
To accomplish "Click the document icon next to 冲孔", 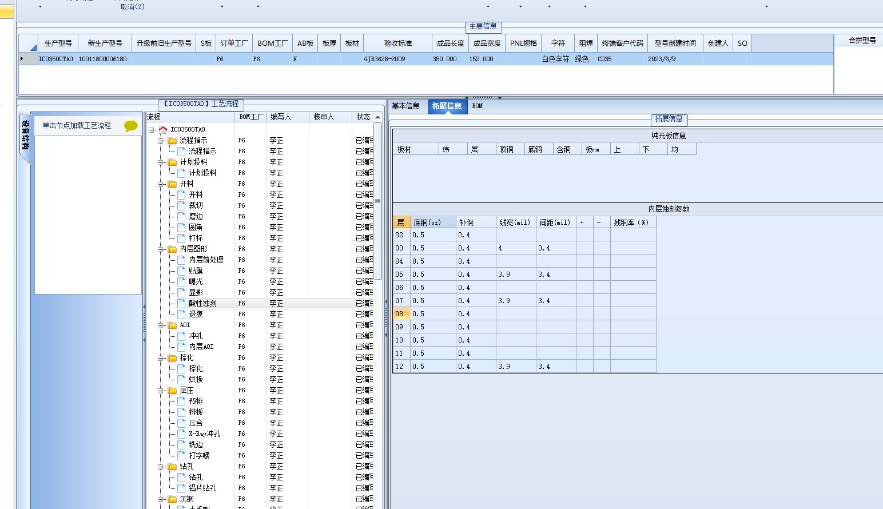I will [181, 336].
